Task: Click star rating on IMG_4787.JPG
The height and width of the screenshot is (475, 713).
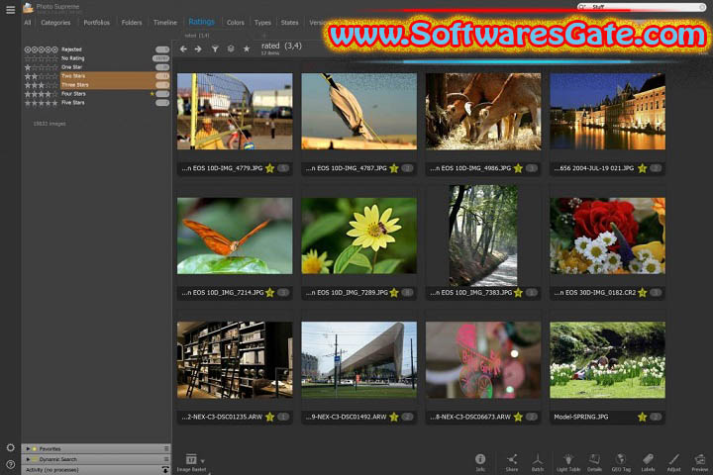Action: pyautogui.click(x=394, y=168)
